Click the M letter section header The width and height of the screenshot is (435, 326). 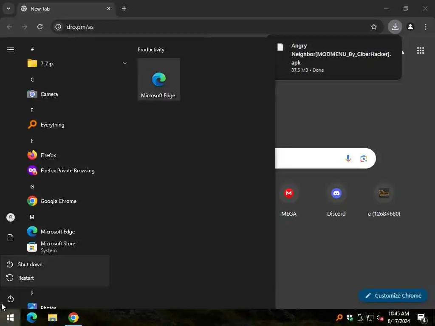(32, 217)
